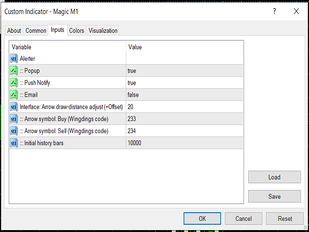Open the Visualization tab

point(103,30)
